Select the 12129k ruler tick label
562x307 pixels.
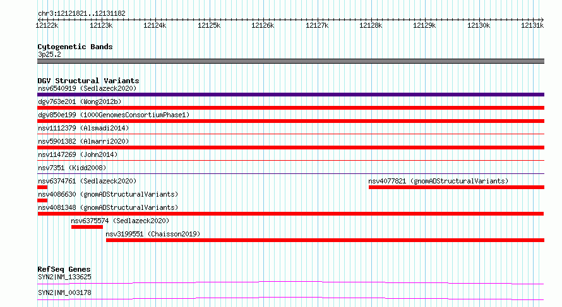coord(424,25)
